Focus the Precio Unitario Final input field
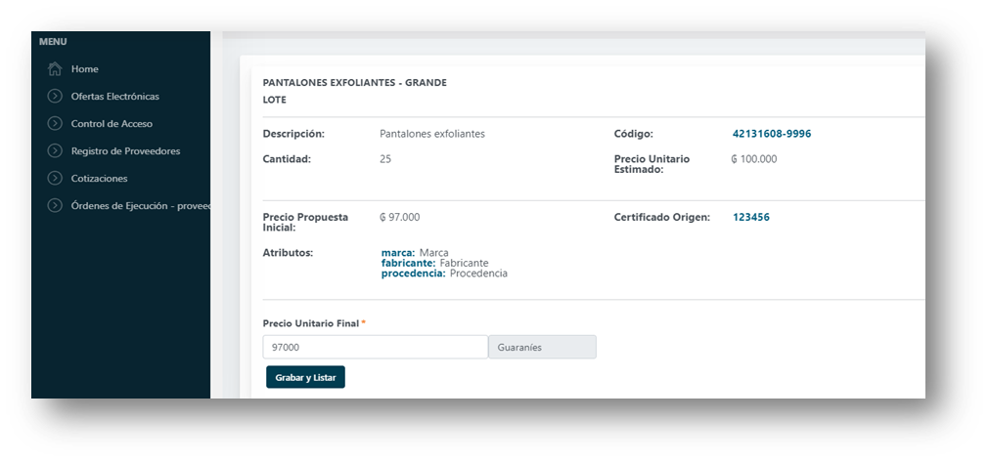Image resolution: width=989 pixels, height=462 pixels. 376,347
